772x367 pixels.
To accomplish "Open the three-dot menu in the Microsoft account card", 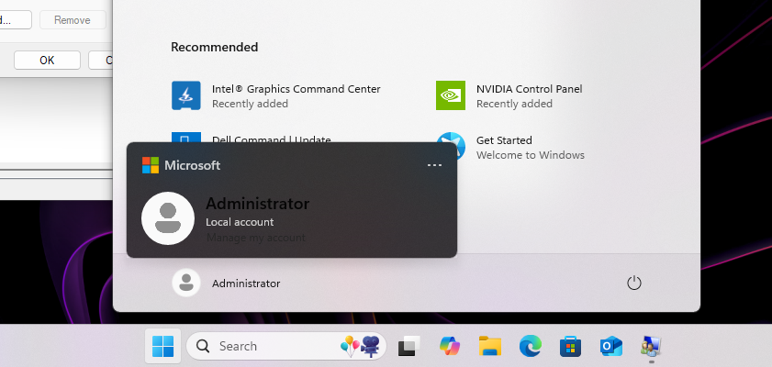I will [434, 165].
